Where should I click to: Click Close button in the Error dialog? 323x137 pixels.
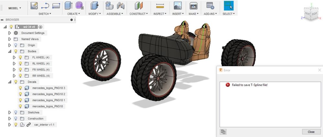coord(311,132)
